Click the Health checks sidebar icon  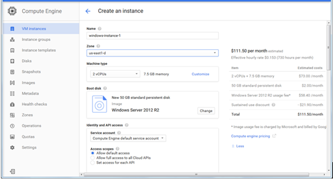pos(13,104)
